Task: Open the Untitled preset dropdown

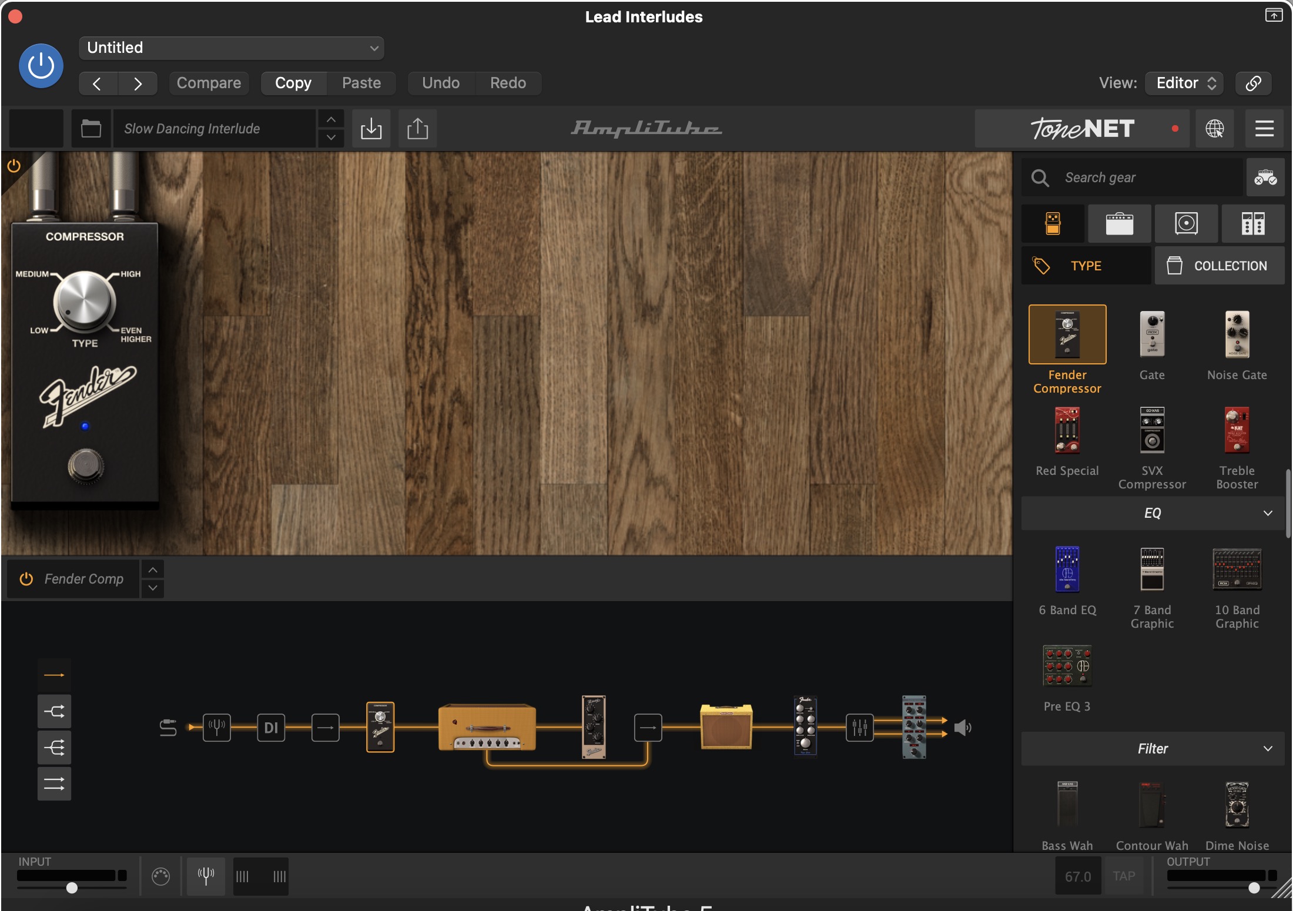Action: (232, 48)
